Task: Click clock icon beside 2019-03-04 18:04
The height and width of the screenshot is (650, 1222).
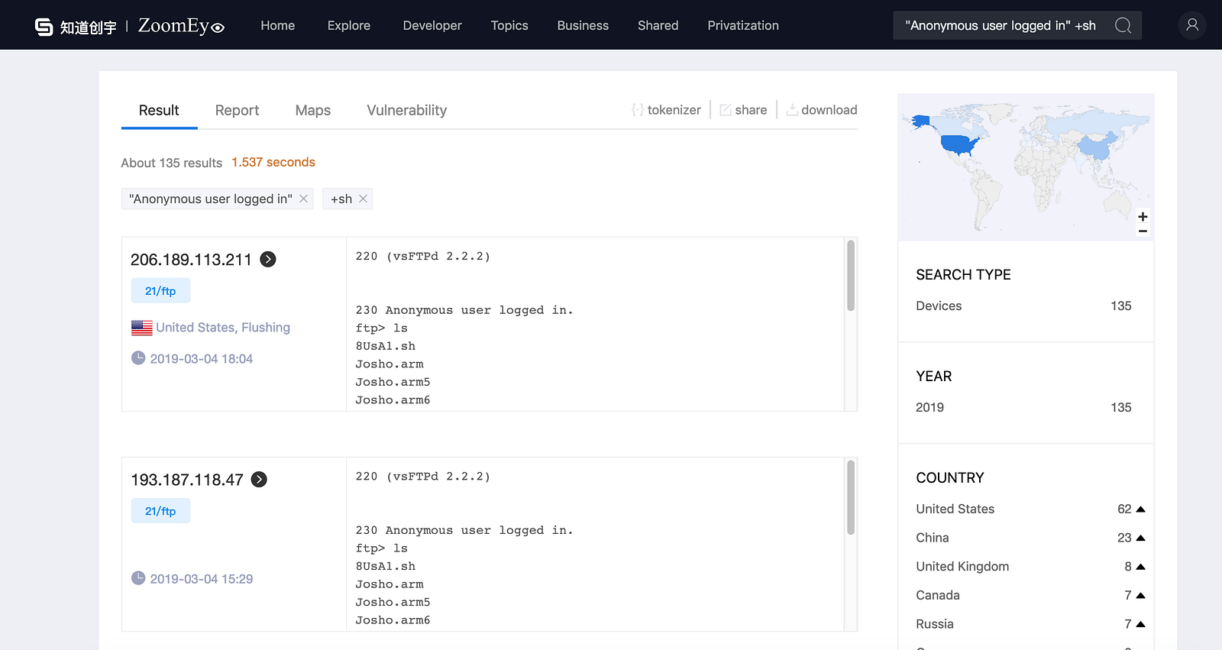Action: pos(138,357)
